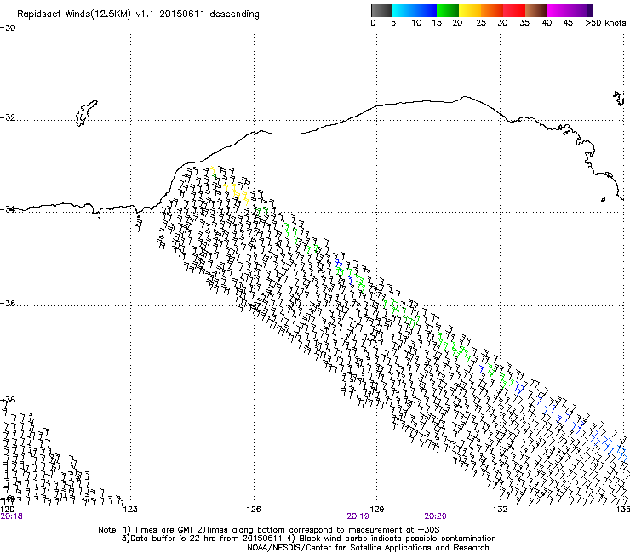Click the '>50 knots' legend label
Image resolution: width=630 pixels, height=553 pixels.
point(605,23)
